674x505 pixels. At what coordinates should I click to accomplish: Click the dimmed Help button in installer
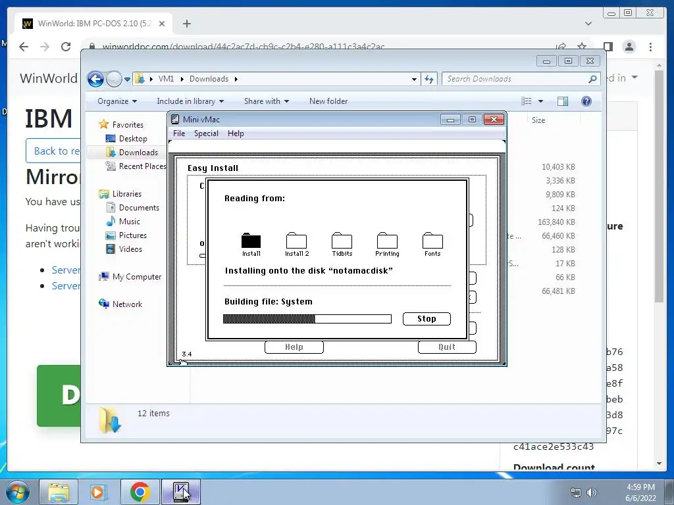(x=294, y=347)
